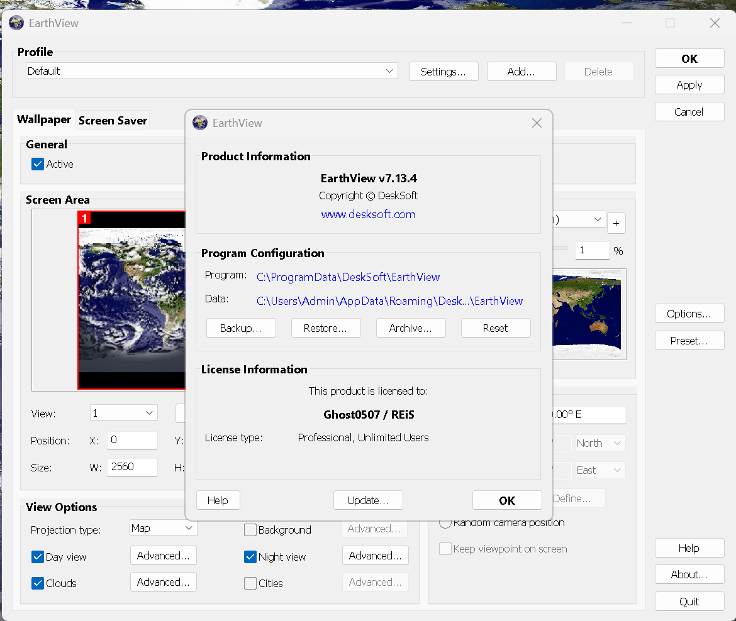This screenshot has height=621, width=736.
Task: Open Day view Advanced... settings
Action: point(164,556)
